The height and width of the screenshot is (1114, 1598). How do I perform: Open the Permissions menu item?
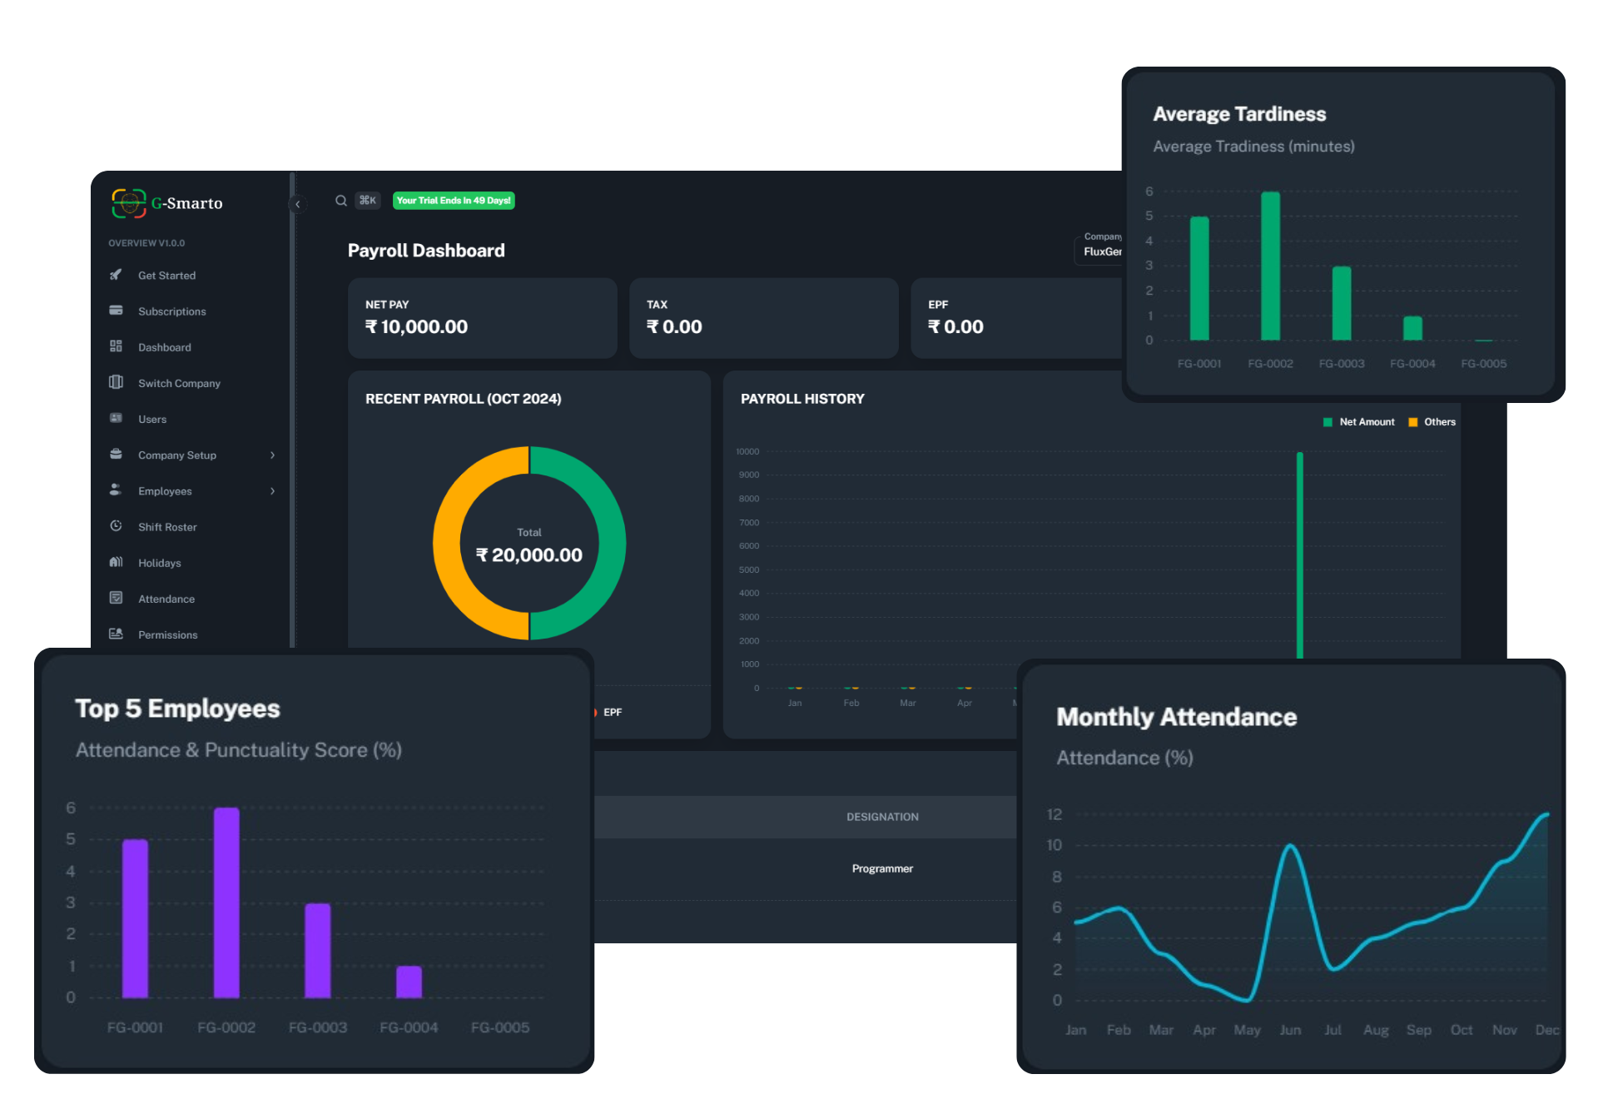pyautogui.click(x=167, y=634)
